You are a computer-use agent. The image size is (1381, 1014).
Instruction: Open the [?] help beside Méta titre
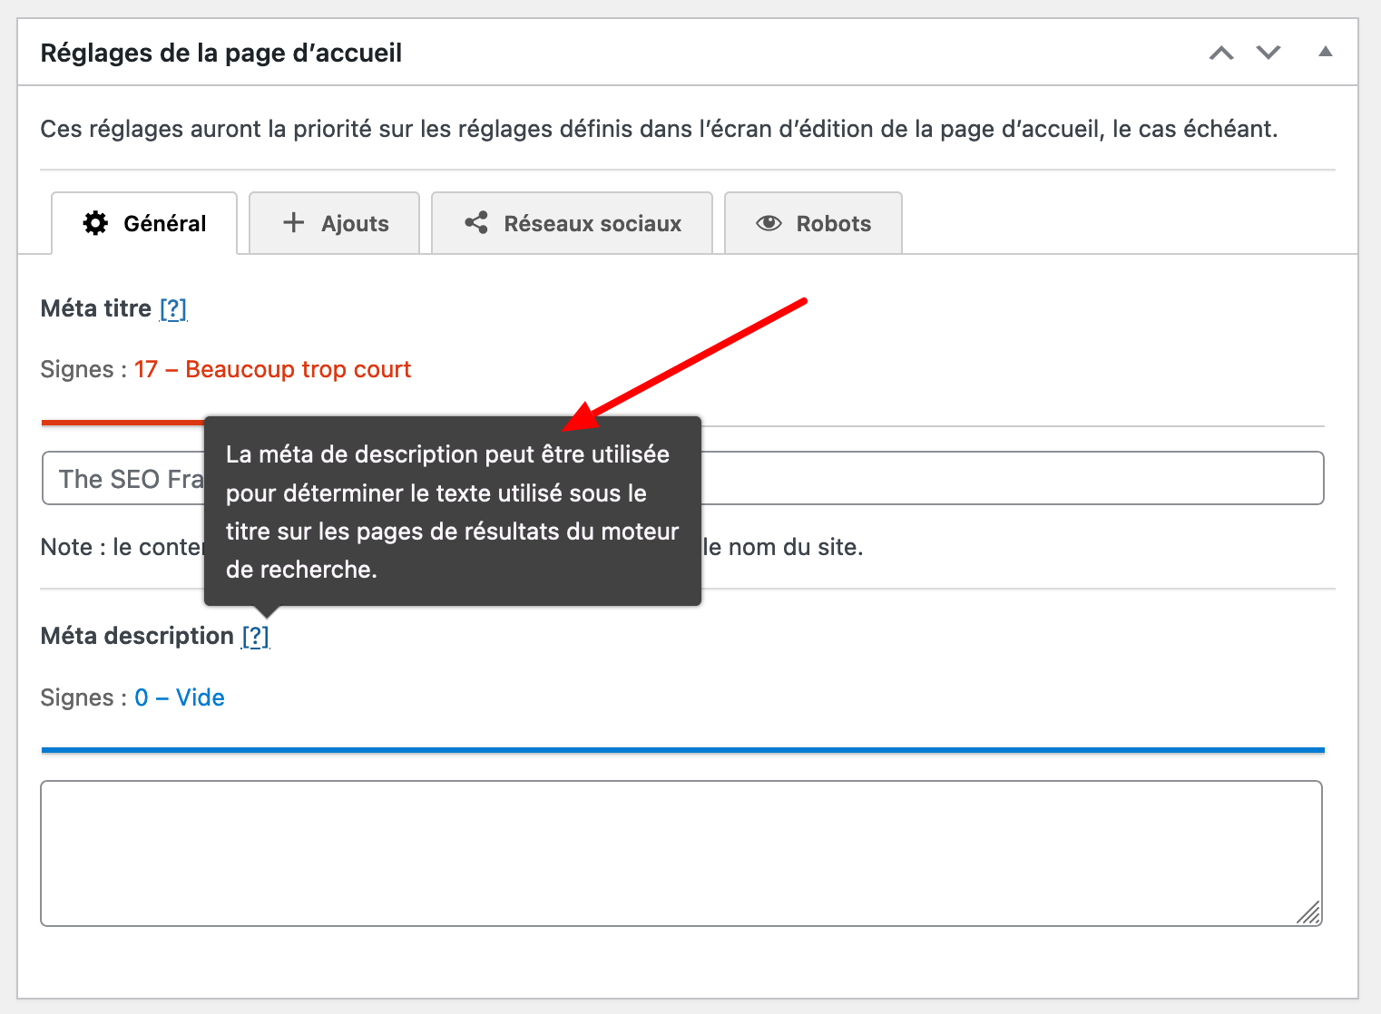(x=172, y=308)
